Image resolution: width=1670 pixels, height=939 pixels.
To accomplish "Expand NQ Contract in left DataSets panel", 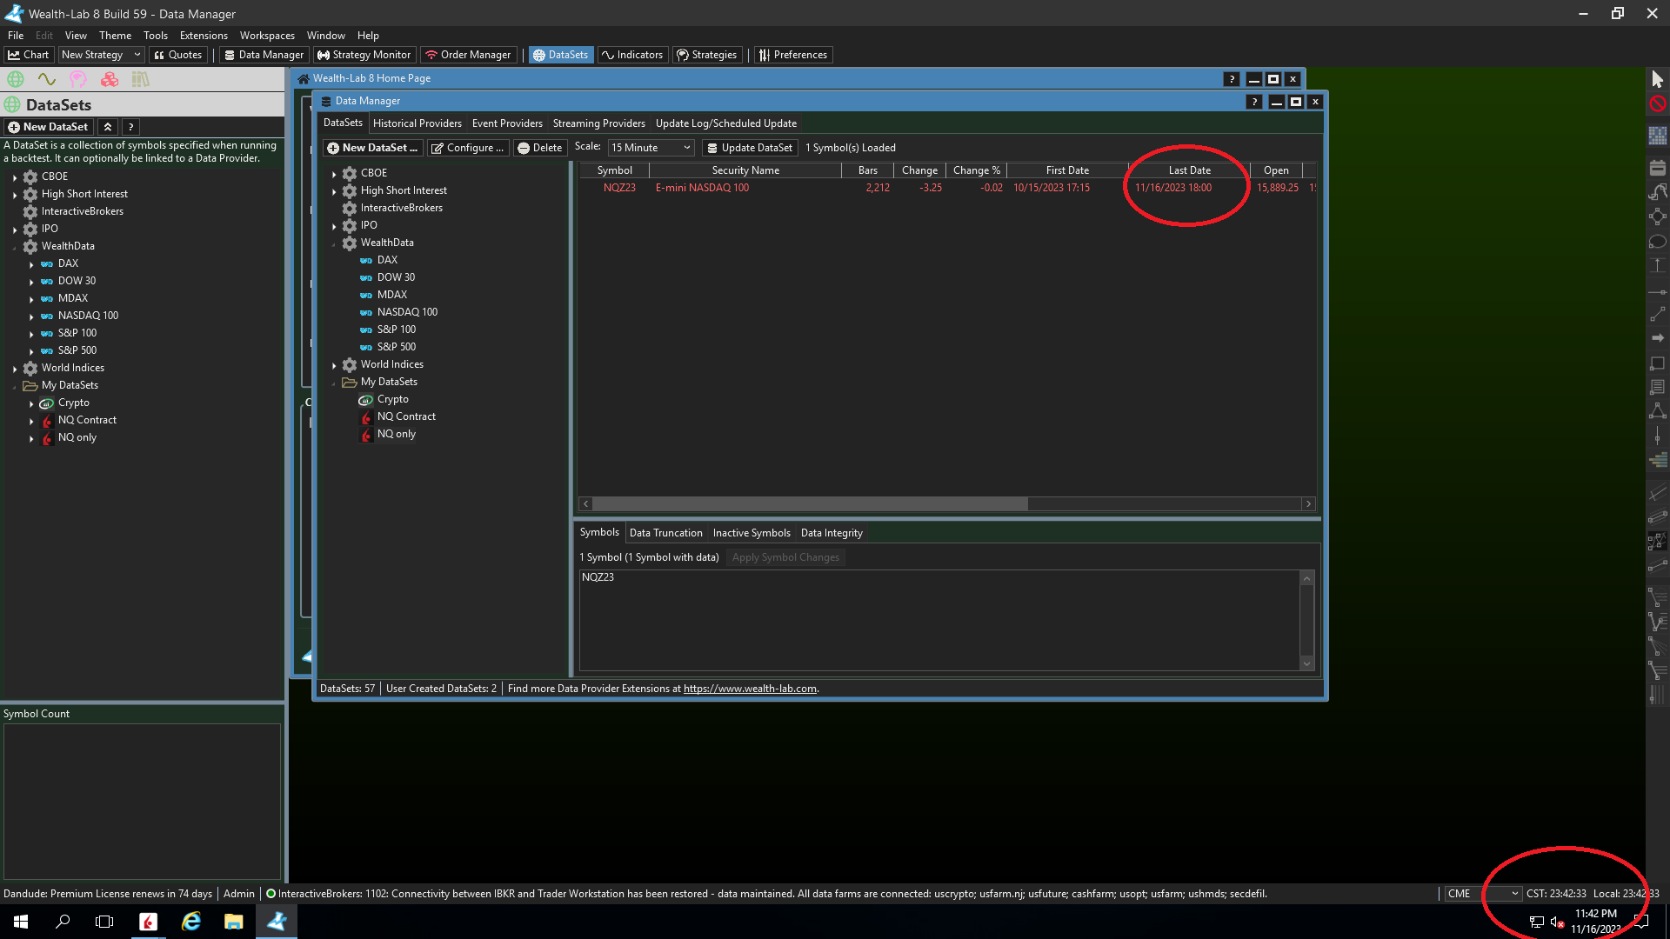I will pos(31,421).
